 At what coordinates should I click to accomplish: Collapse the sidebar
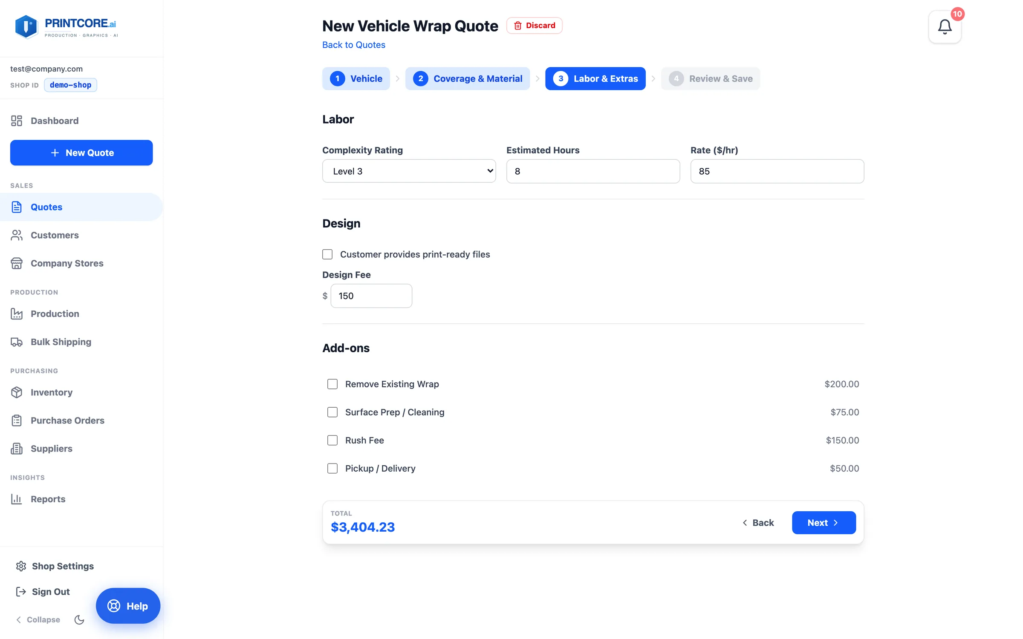click(38, 620)
